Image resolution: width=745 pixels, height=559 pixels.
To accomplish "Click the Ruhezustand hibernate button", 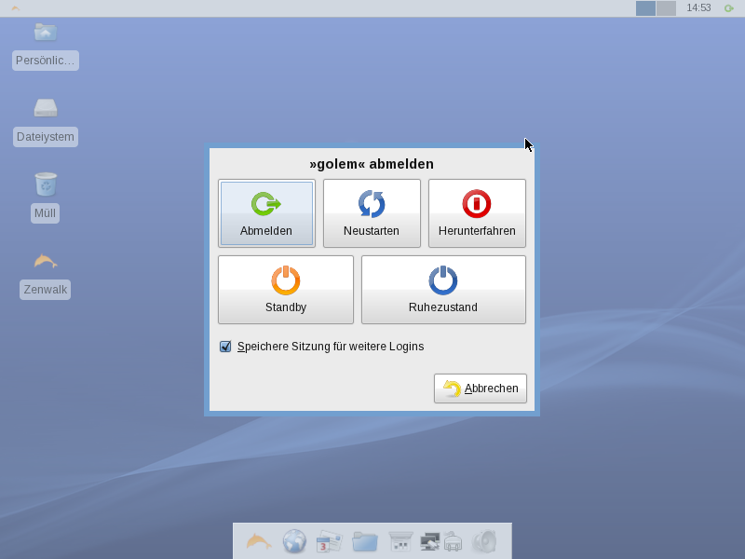I will pyautogui.click(x=443, y=290).
